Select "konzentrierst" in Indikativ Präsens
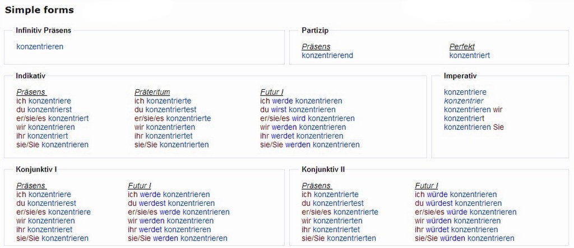 49,109
